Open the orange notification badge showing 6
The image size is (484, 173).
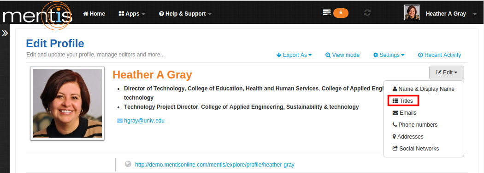pos(341,12)
